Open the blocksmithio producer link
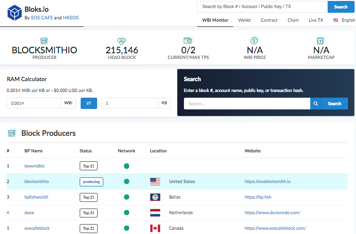 coord(37,182)
